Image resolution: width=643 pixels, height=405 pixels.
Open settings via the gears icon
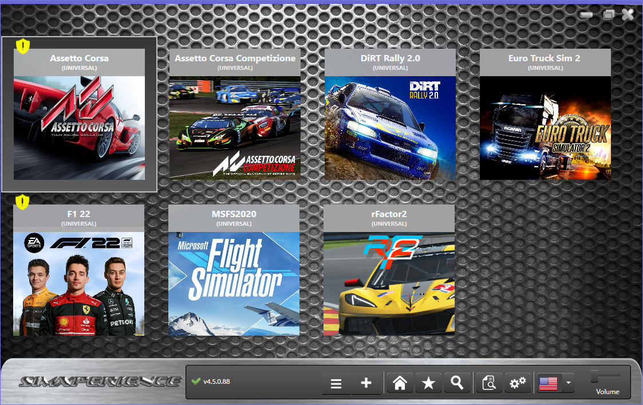coord(518,383)
